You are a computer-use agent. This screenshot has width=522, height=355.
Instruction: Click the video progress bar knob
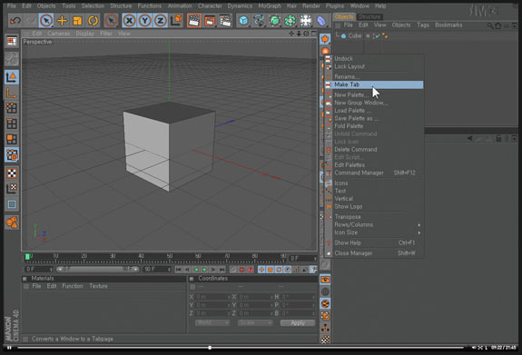click(210, 348)
